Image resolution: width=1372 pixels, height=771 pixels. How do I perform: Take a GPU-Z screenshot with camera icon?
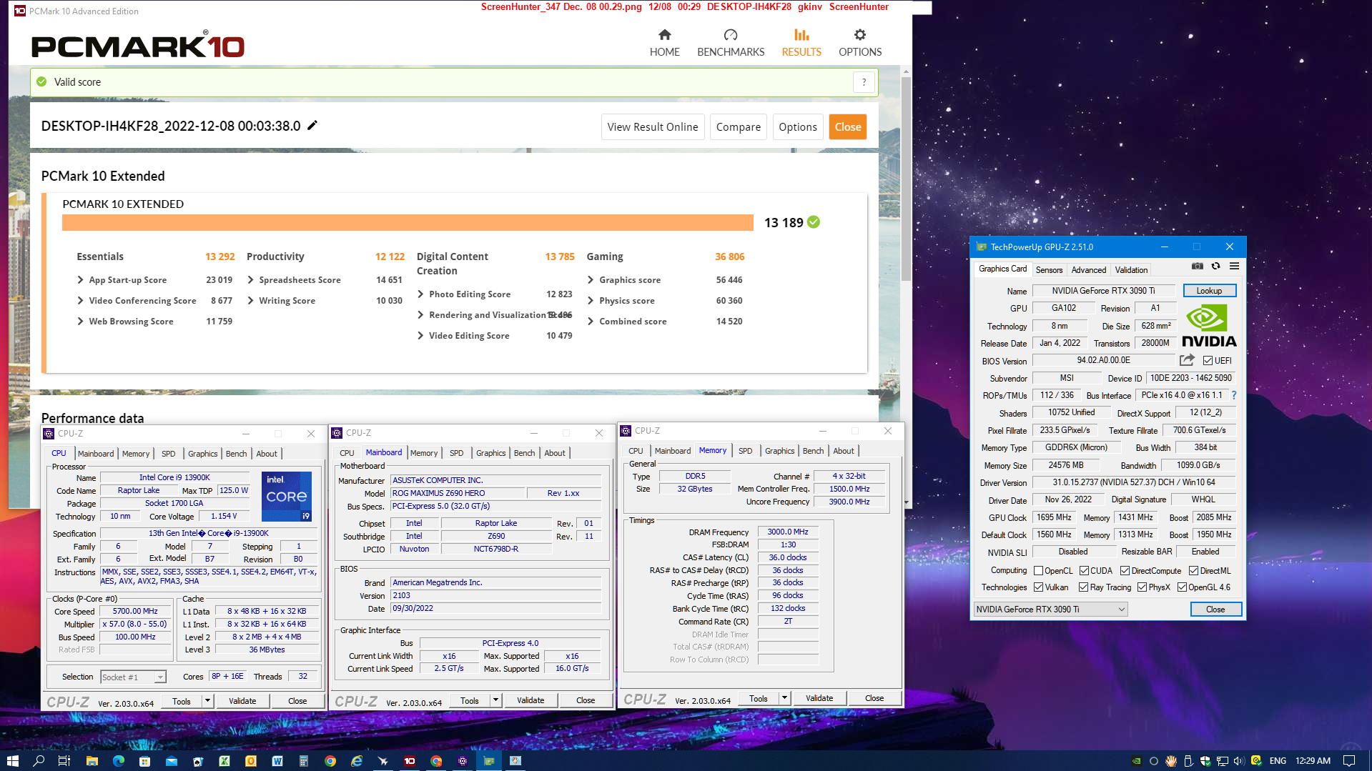pos(1198,267)
